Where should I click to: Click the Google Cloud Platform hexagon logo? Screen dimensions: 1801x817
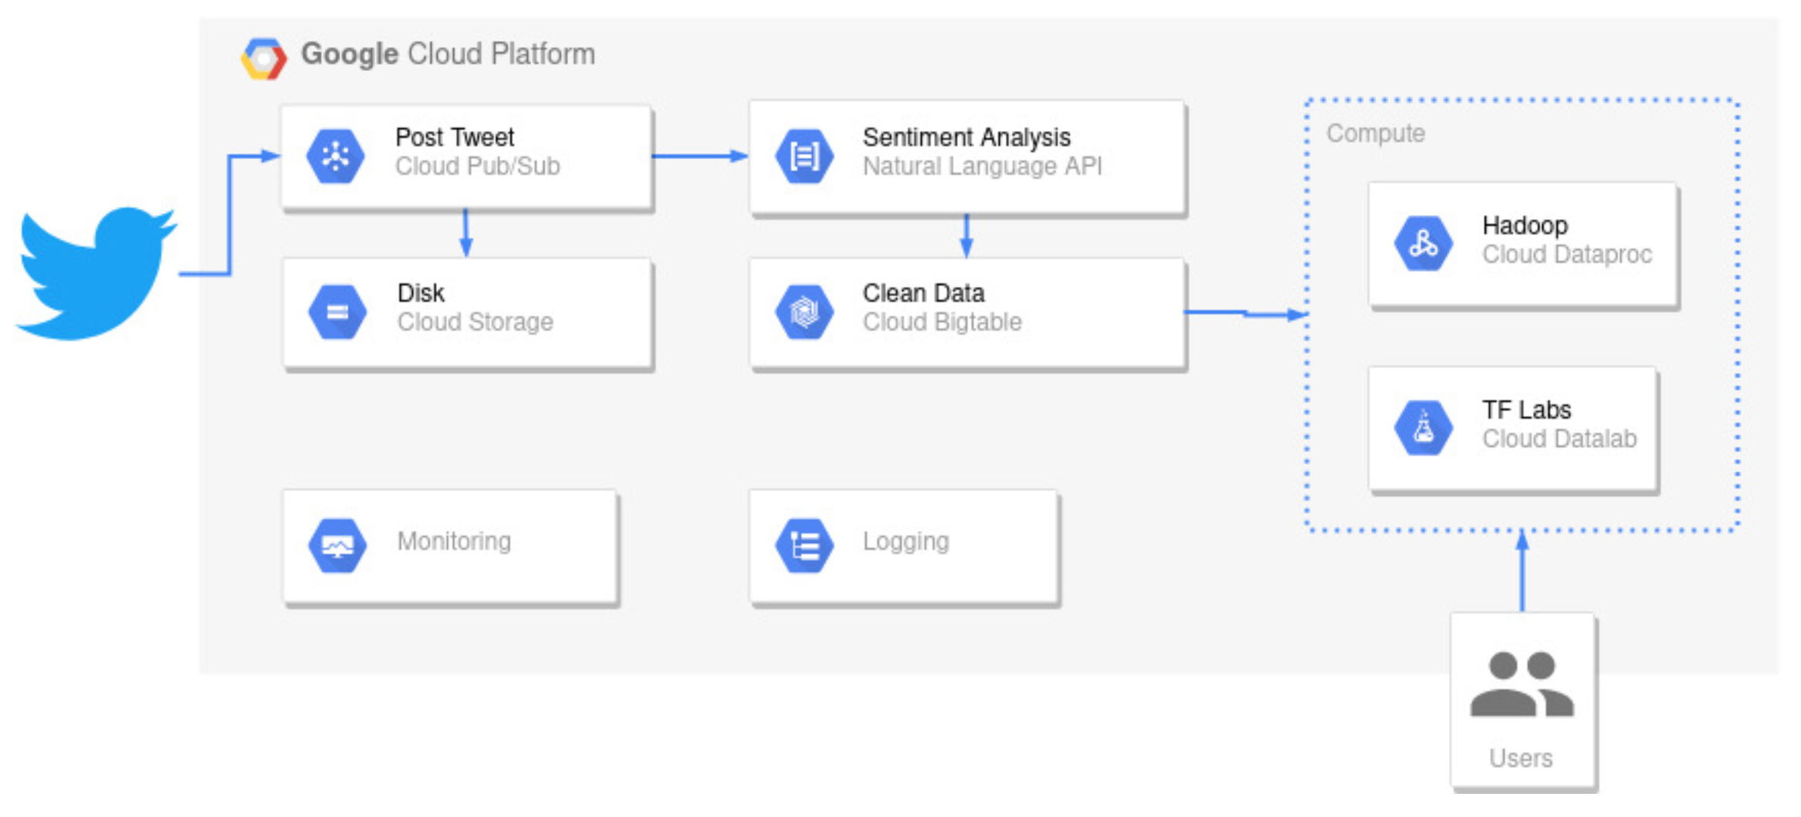coord(263,59)
